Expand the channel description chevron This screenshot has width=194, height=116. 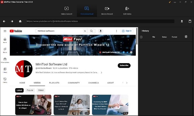(101, 72)
